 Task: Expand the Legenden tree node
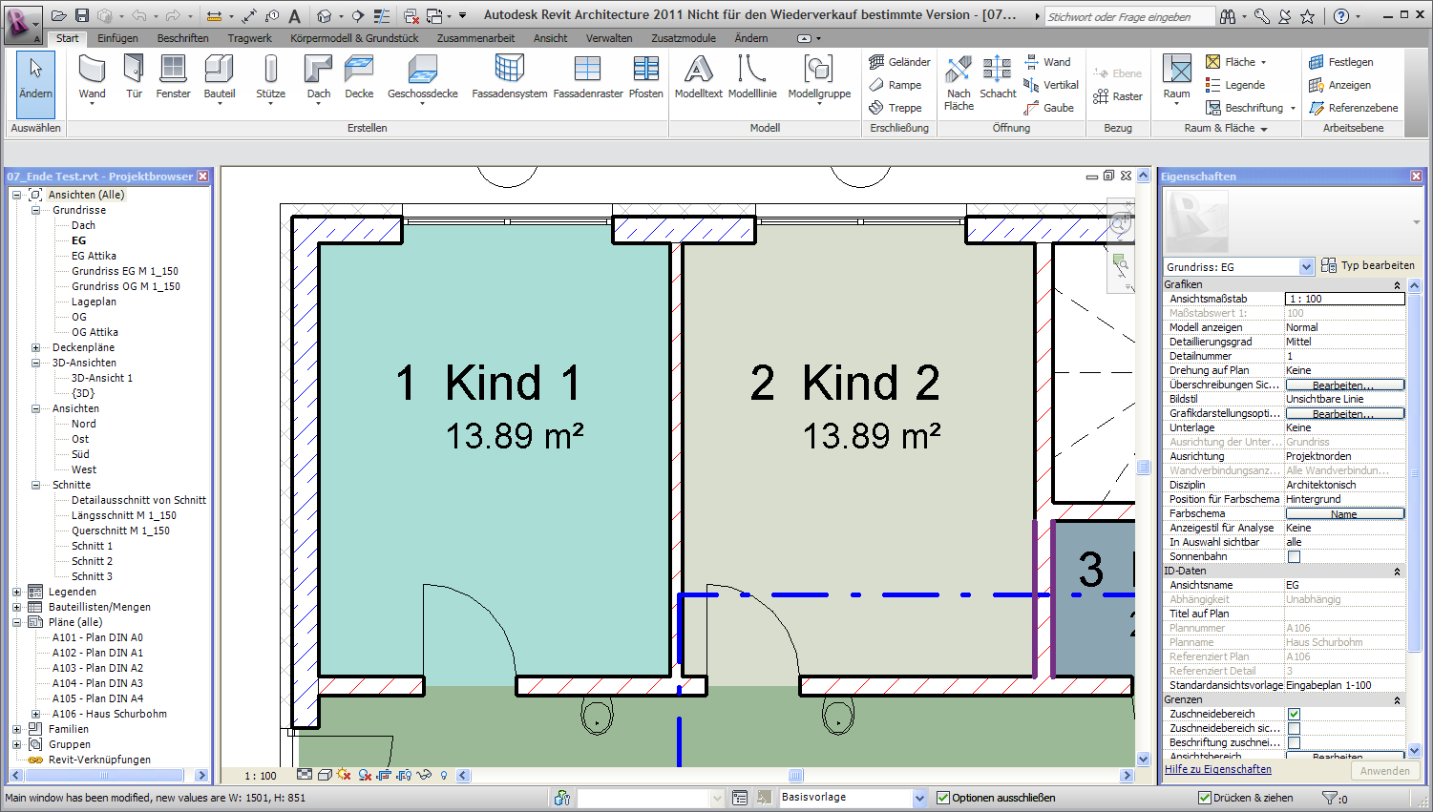[x=16, y=592]
